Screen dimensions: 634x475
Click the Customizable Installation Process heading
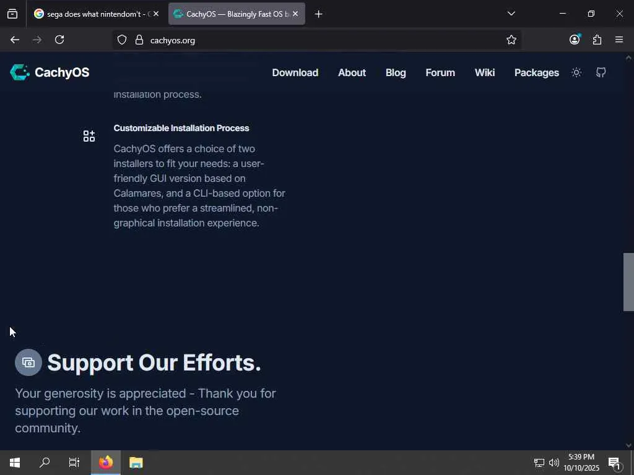click(181, 128)
